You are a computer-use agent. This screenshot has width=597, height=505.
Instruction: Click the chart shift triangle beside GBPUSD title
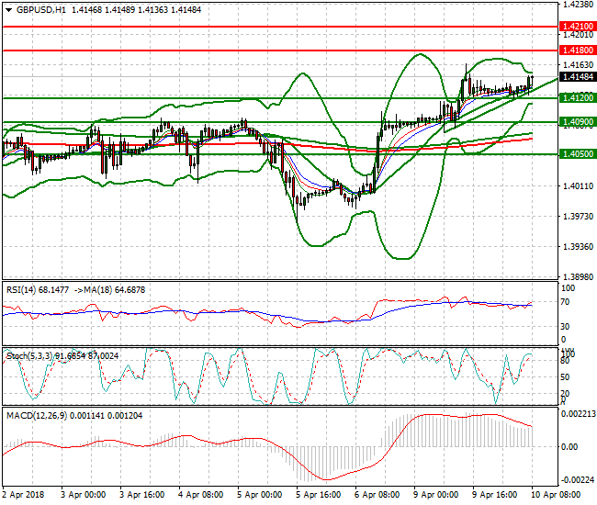pos(8,8)
